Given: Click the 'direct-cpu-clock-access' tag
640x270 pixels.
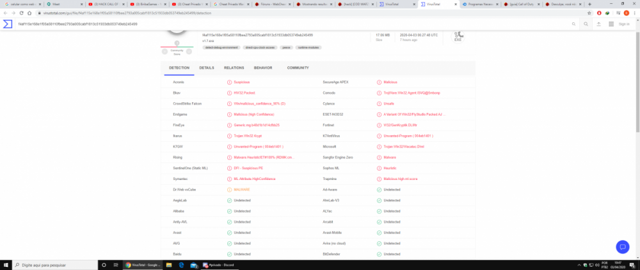Looking at the screenshot, I should point(260,47).
